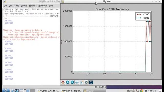Click the power icon in the tray

[x=160, y=91]
